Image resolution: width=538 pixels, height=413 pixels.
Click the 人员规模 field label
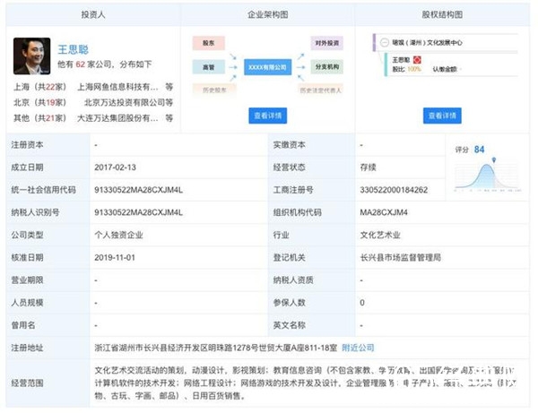[28, 303]
